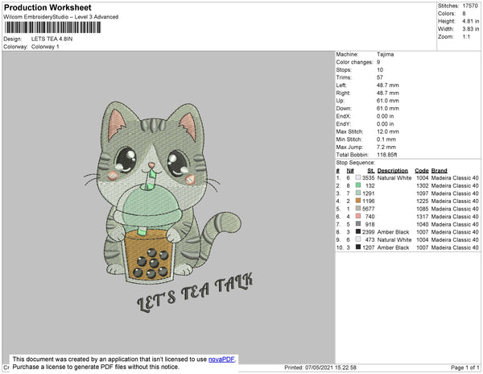Click the '61.0 mm' value beside Up
483x374 pixels.
pos(387,101)
